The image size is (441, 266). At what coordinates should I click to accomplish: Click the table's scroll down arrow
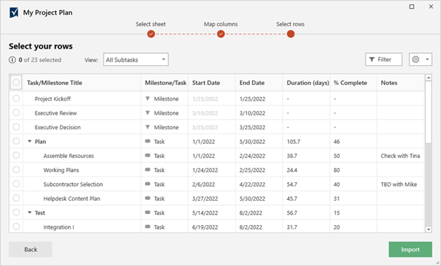pos(428,230)
